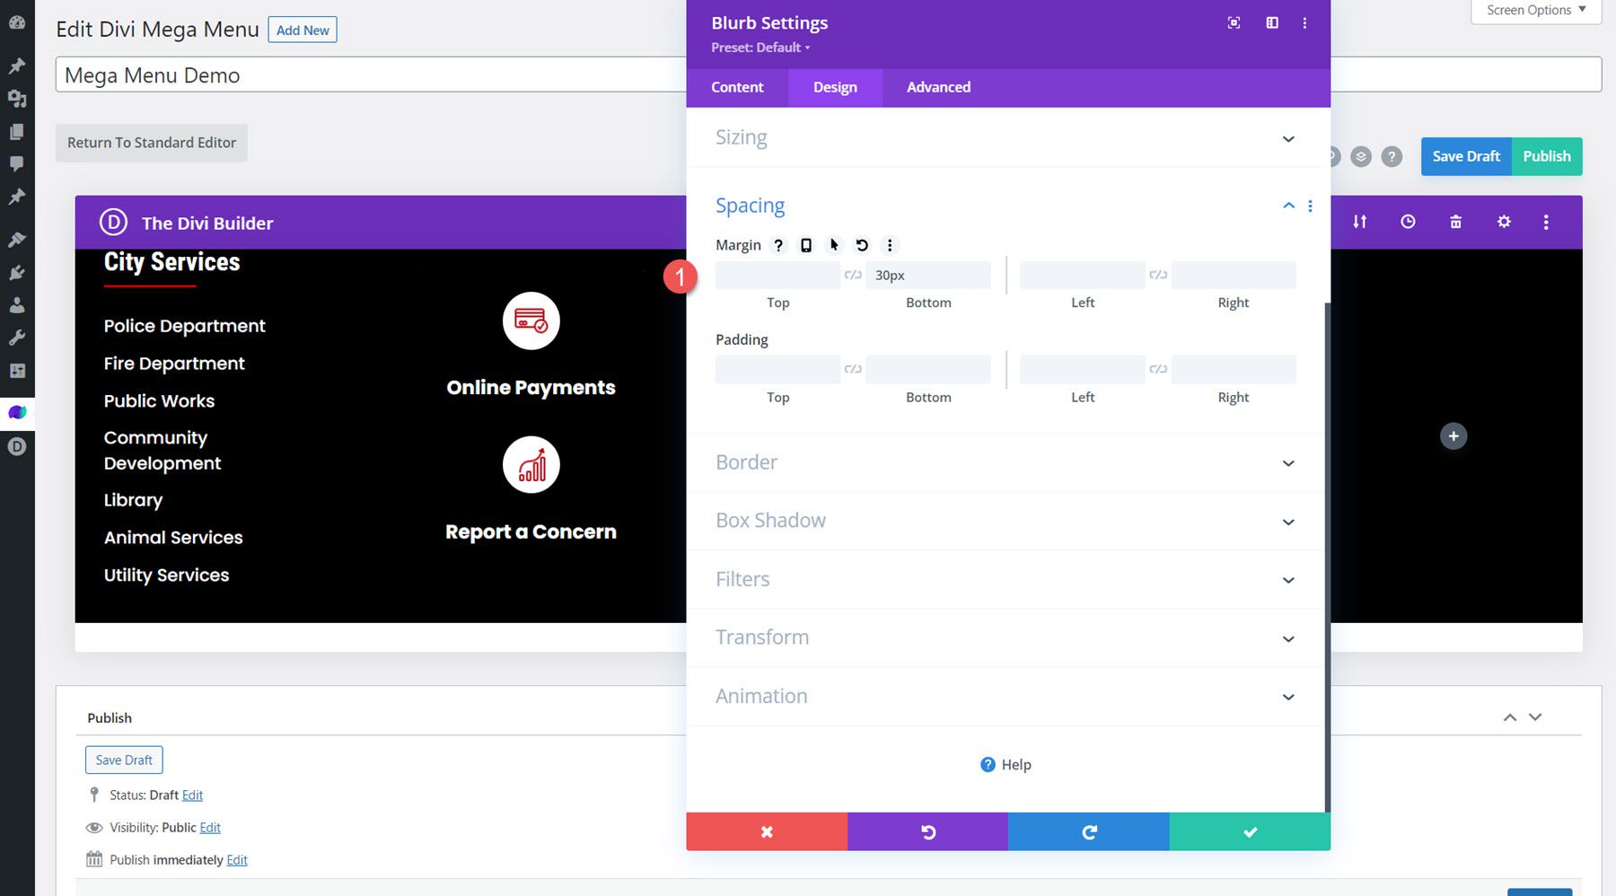Switch to the Content tab

click(737, 87)
